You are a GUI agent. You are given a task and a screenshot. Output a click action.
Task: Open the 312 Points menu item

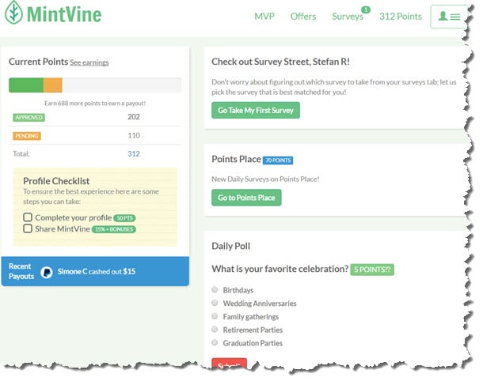tap(401, 17)
